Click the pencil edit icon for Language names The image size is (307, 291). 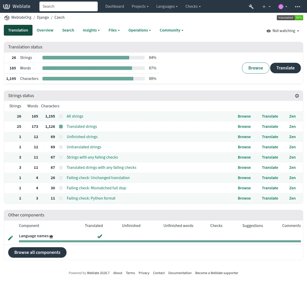coord(10,238)
